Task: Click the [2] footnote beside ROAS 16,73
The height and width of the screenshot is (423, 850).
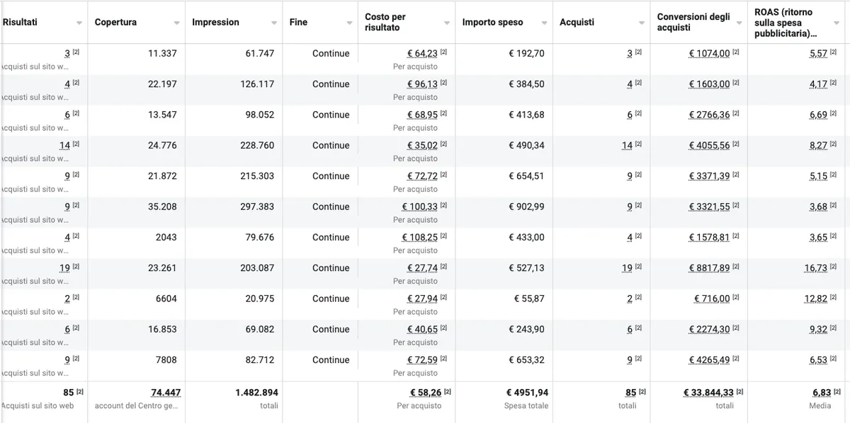Action: pos(834,267)
